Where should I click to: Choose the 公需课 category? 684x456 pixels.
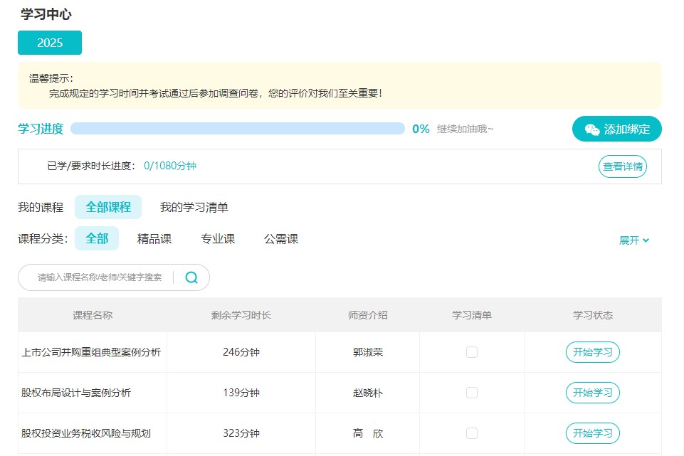pyautogui.click(x=282, y=239)
